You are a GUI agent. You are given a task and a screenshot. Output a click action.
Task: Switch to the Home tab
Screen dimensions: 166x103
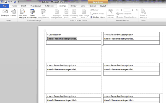tap(14, 6)
